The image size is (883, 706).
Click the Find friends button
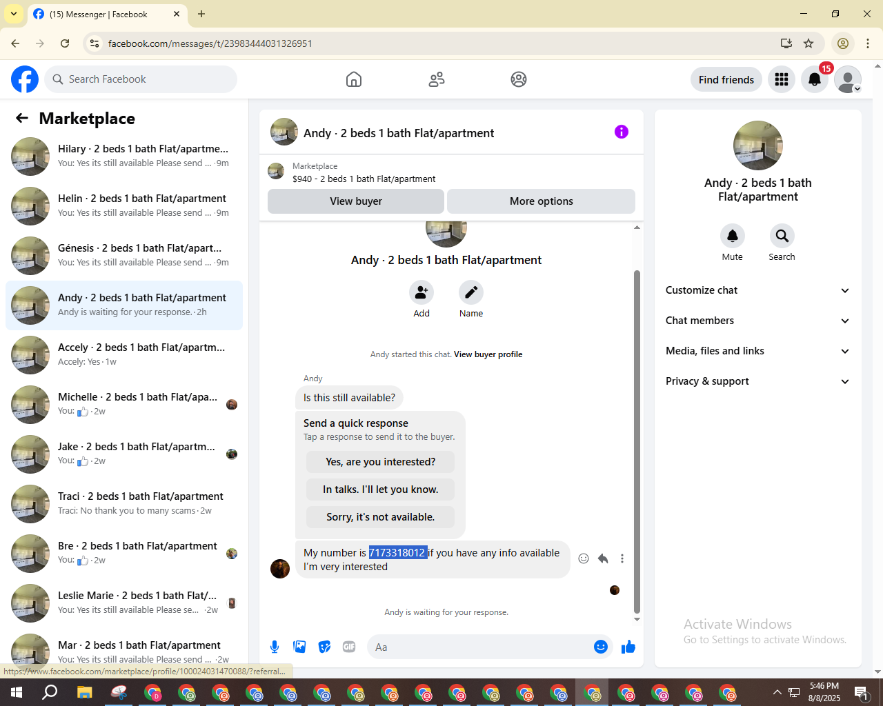[726, 80]
